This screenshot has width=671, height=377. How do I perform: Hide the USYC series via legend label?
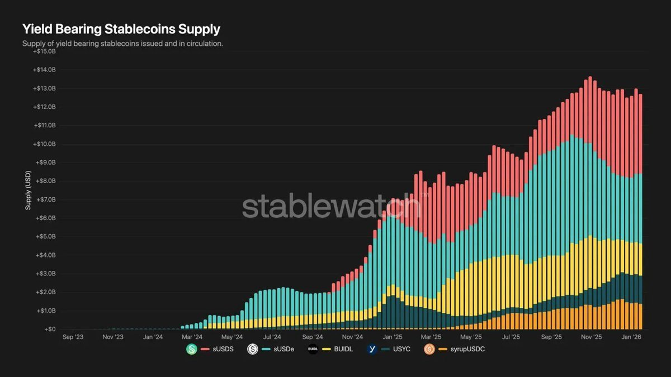pos(403,350)
